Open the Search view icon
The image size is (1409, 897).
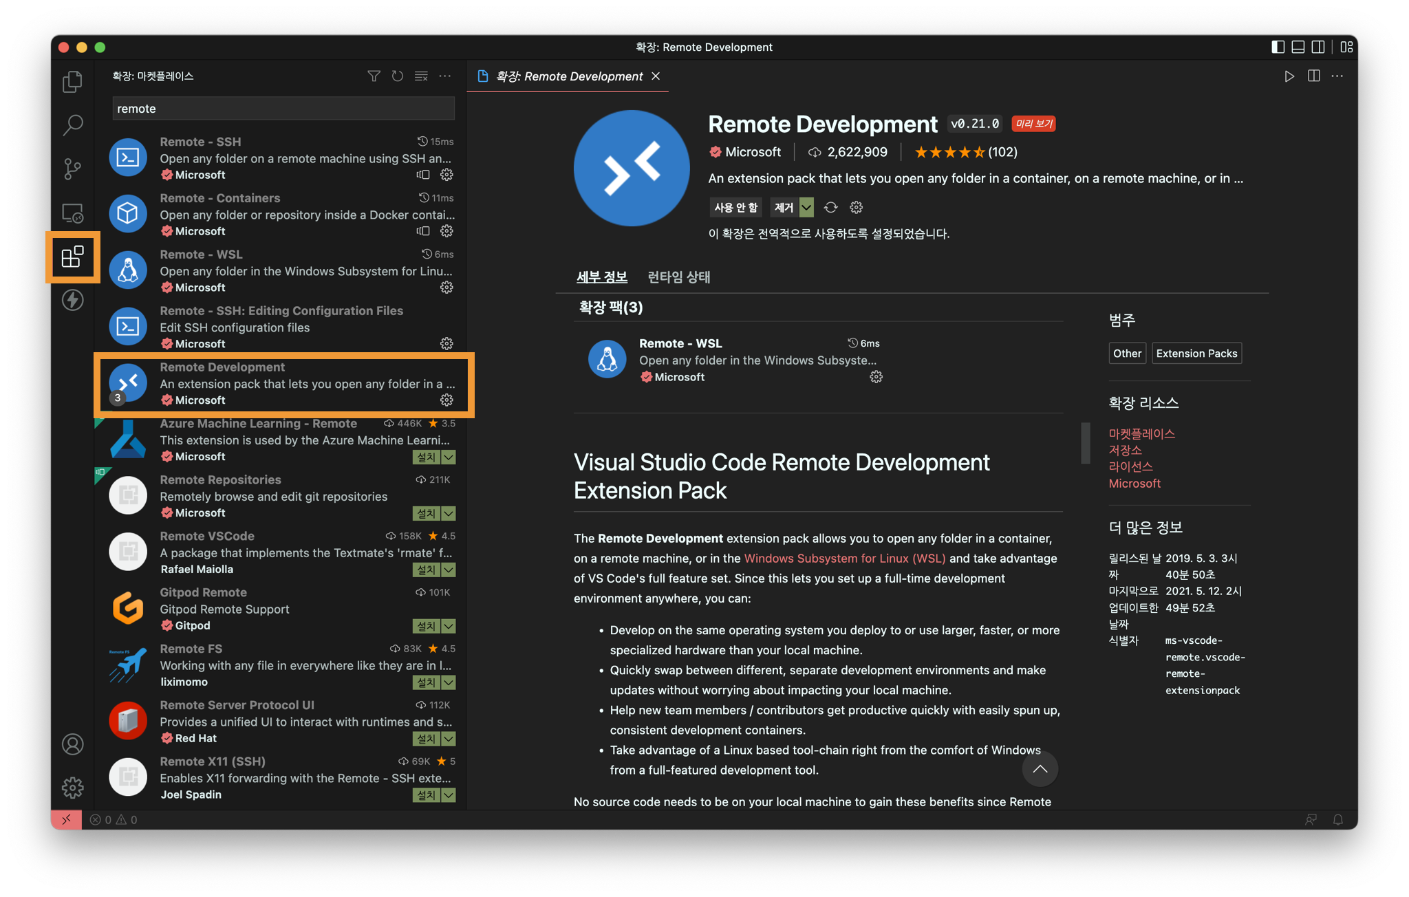pos(72,125)
